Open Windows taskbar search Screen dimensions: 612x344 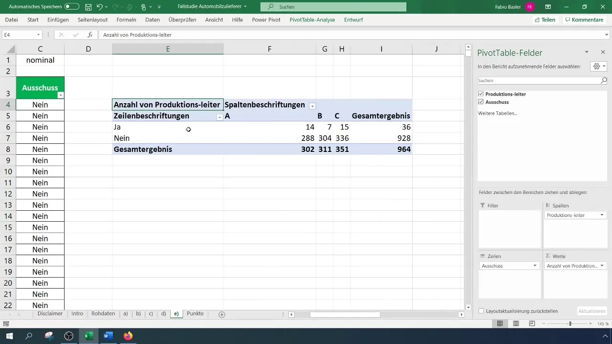29,336
